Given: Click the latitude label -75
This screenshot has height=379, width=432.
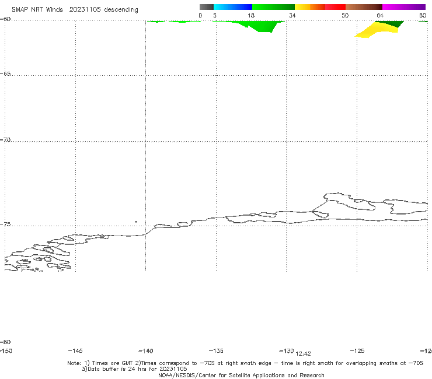Looking at the screenshot, I should (x=5, y=224).
